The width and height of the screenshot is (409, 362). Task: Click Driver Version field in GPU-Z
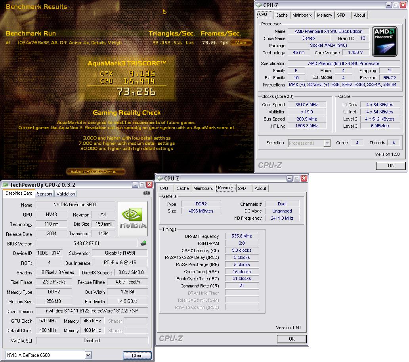click(92, 311)
